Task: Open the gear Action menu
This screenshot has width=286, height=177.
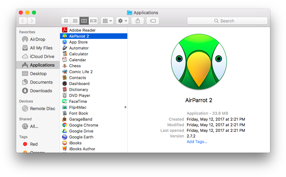Action: [x=122, y=21]
